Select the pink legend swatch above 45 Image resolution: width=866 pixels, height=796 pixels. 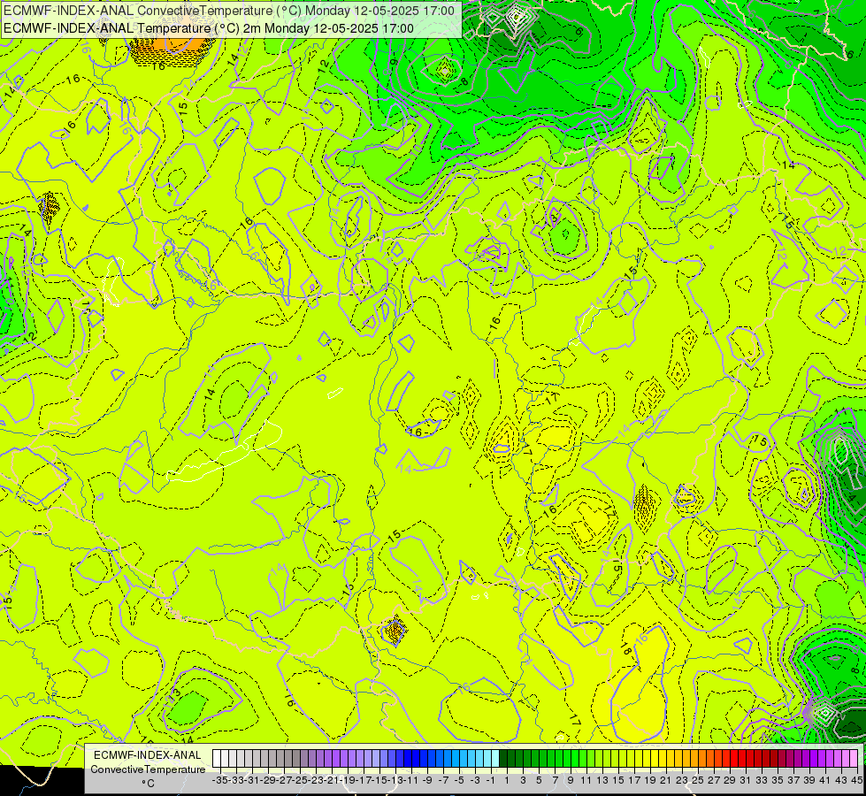(x=854, y=759)
